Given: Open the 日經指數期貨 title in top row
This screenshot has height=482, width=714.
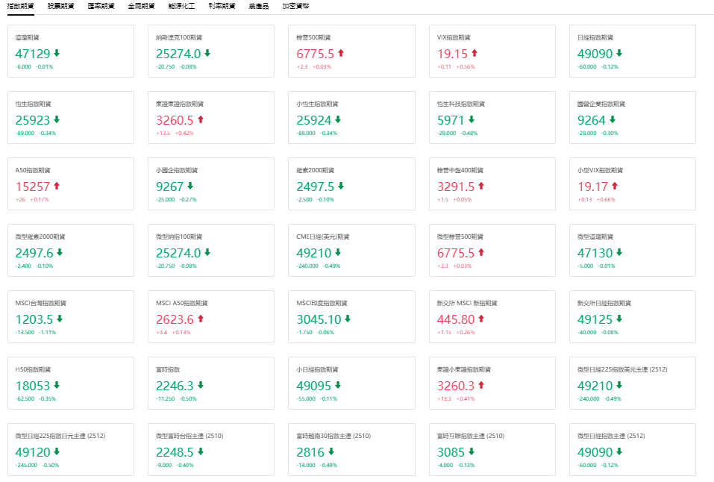Looking at the screenshot, I should pos(595,37).
